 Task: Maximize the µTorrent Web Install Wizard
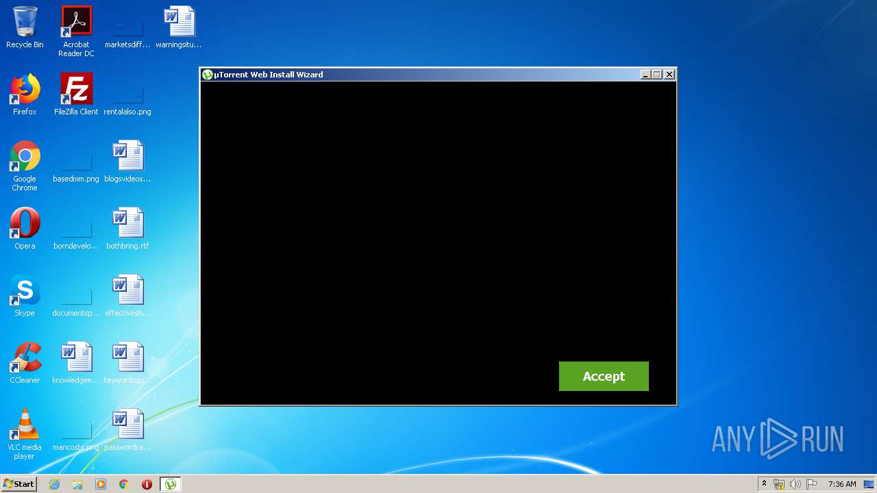pos(657,75)
